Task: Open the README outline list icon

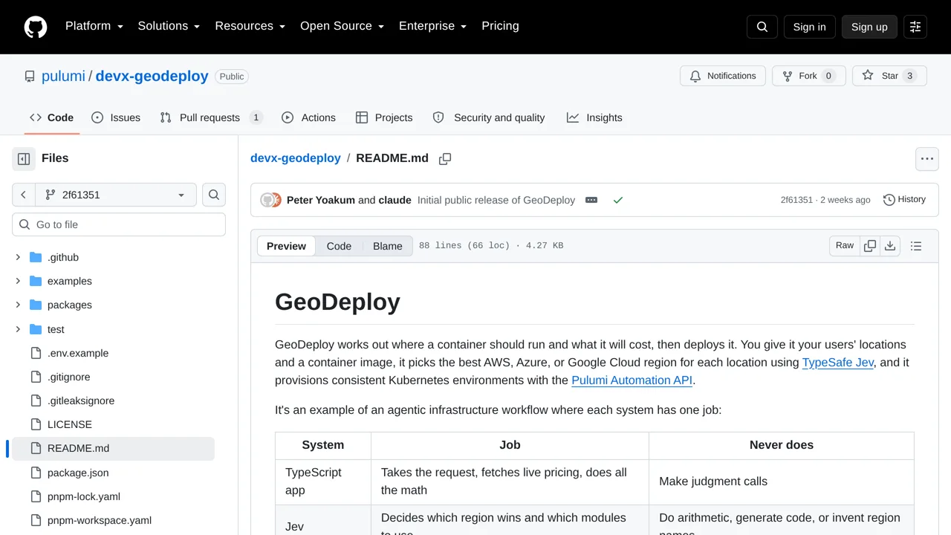Action: [x=916, y=246]
